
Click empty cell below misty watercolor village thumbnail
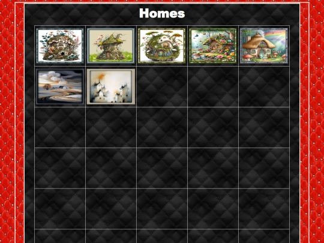(x=111, y=127)
